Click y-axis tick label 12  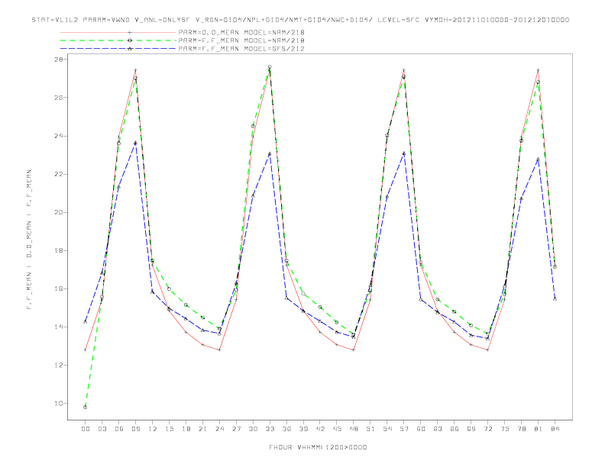[60, 366]
